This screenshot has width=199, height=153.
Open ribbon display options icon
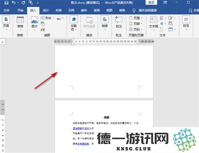tap(165, 3)
